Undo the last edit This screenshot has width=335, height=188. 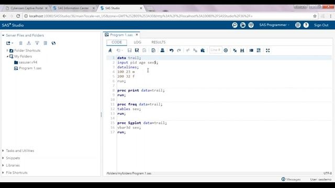pyautogui.click(x=171, y=51)
